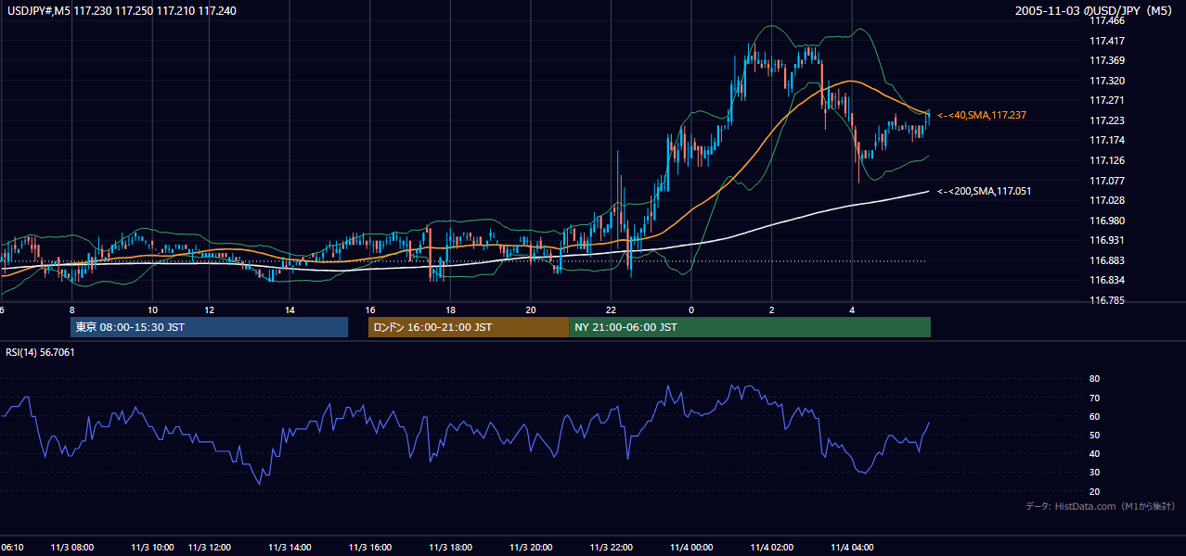The height and width of the screenshot is (556, 1186).
Task: Click the 11/3 14:00 time label
Action: [290, 547]
